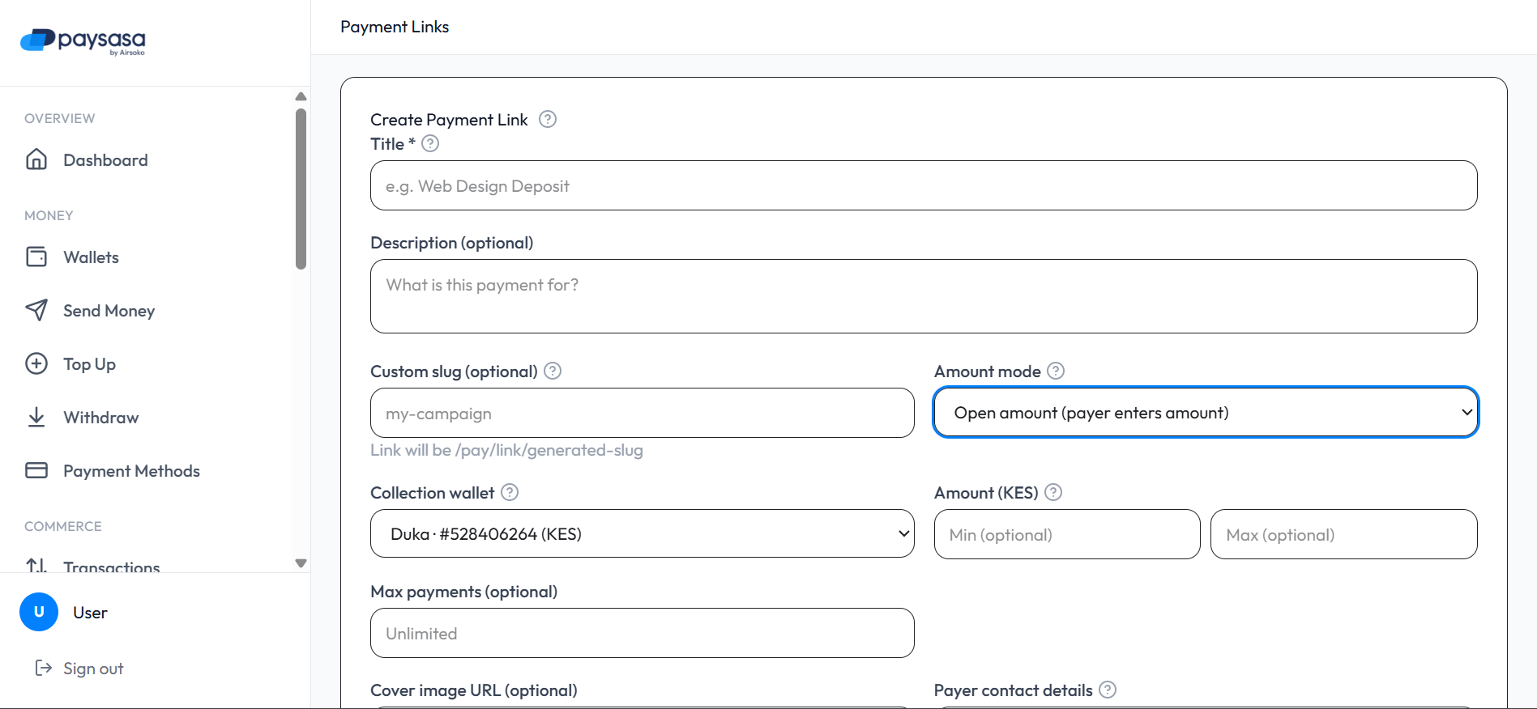This screenshot has height=709, width=1537.
Task: Click the Sign out arrow icon
Action: coord(44,668)
